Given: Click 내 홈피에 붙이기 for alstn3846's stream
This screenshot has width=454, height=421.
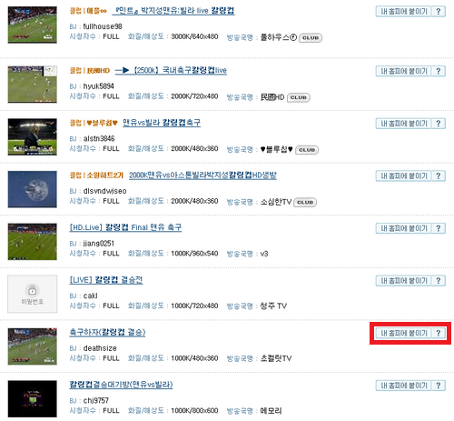Looking at the screenshot, I should click(403, 124).
